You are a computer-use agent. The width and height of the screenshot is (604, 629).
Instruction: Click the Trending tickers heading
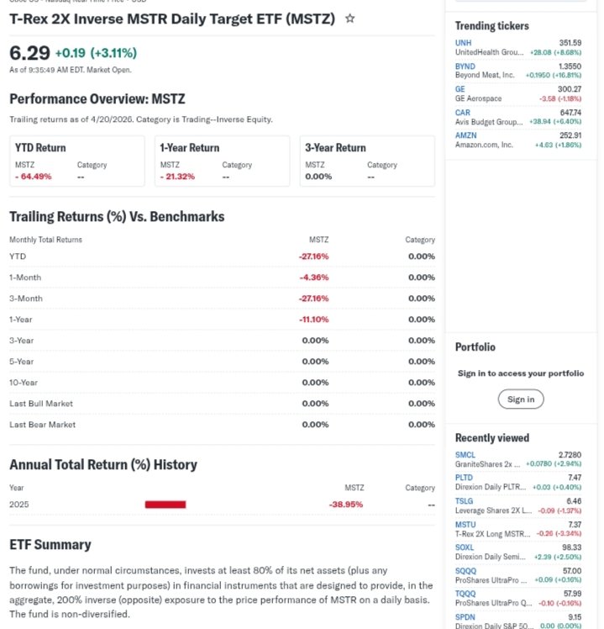pos(492,26)
